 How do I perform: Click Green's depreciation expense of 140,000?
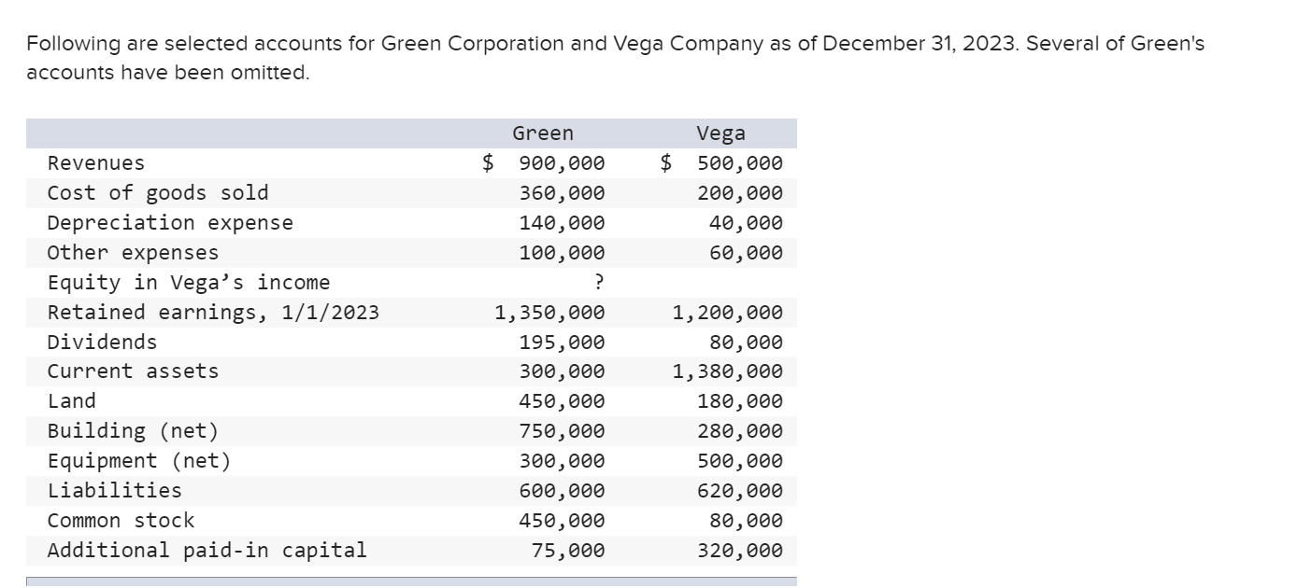click(x=562, y=223)
